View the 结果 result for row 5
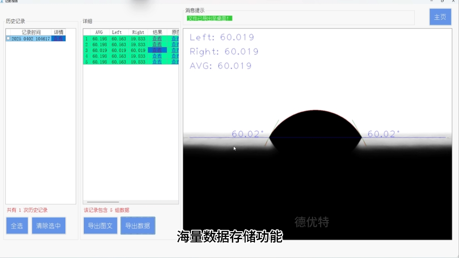This screenshot has width=459, height=258. (157, 62)
